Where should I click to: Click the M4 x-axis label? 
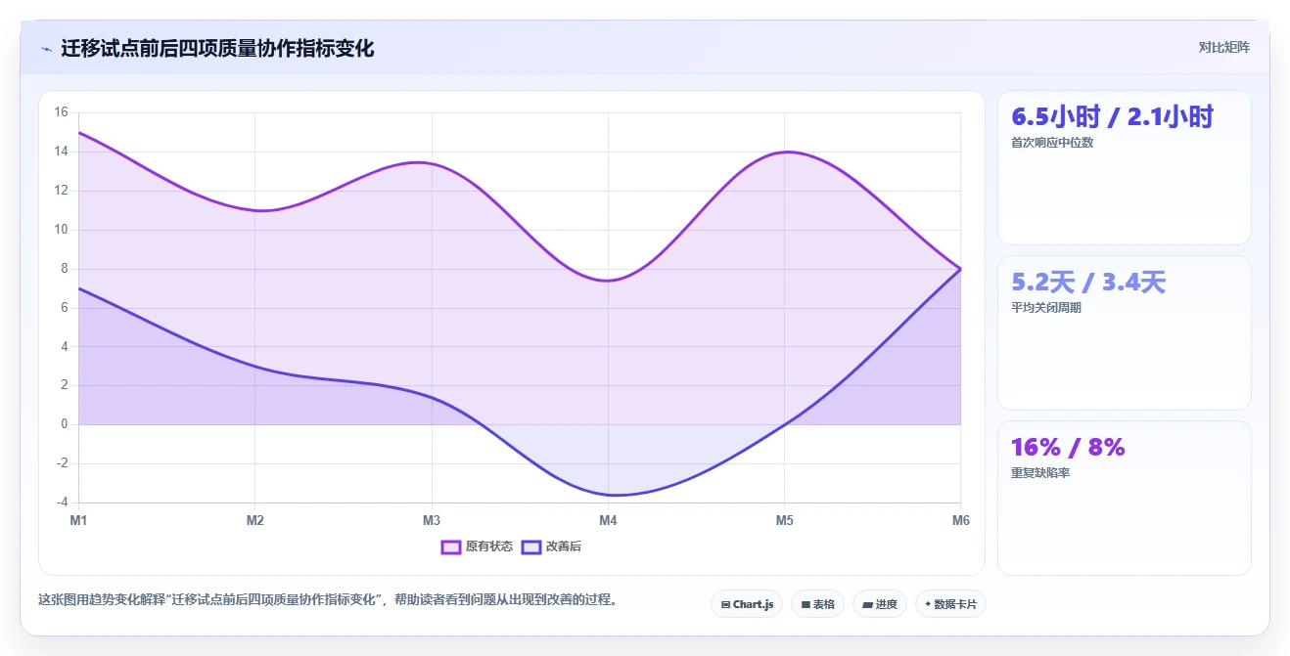pyautogui.click(x=608, y=520)
